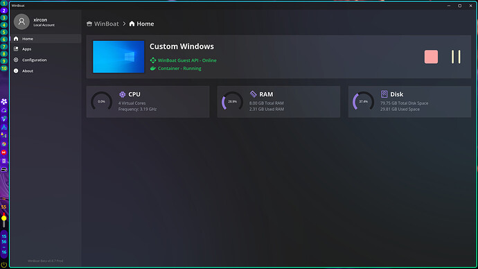Click the 2.31 GB Used RAM text
The image size is (478, 269).
(267, 109)
